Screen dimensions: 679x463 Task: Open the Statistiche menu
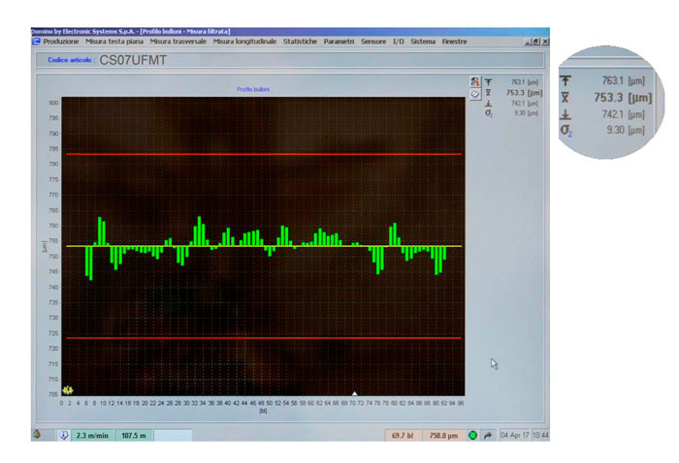300,42
